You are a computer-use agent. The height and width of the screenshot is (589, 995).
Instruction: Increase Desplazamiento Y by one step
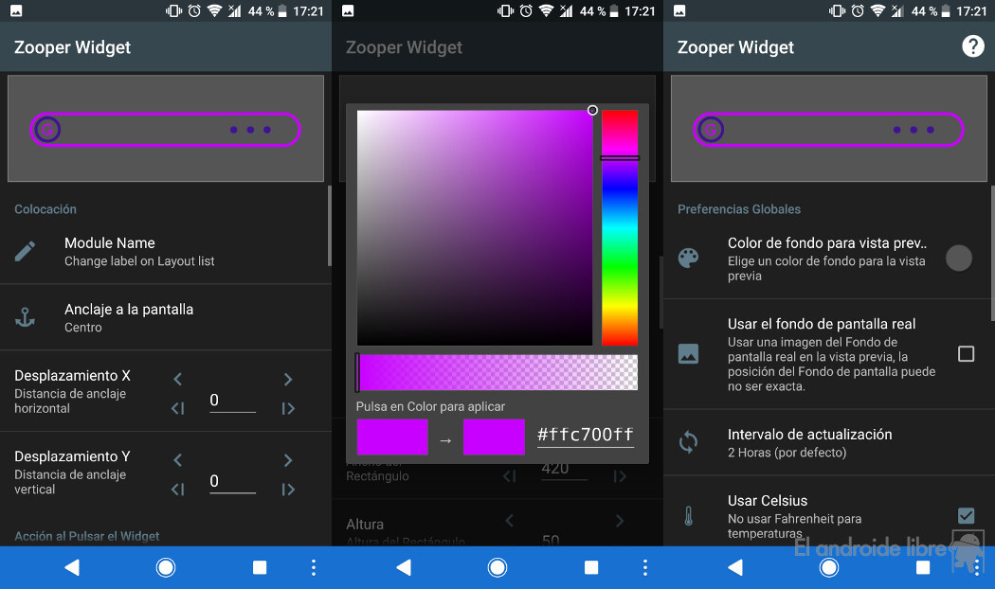point(288,459)
